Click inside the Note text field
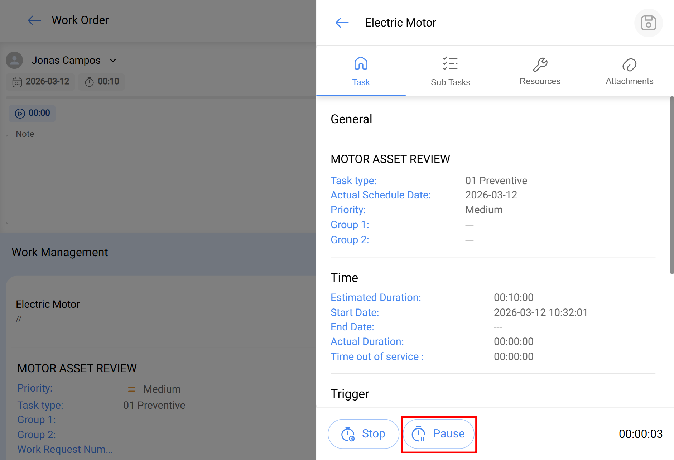 (161, 179)
